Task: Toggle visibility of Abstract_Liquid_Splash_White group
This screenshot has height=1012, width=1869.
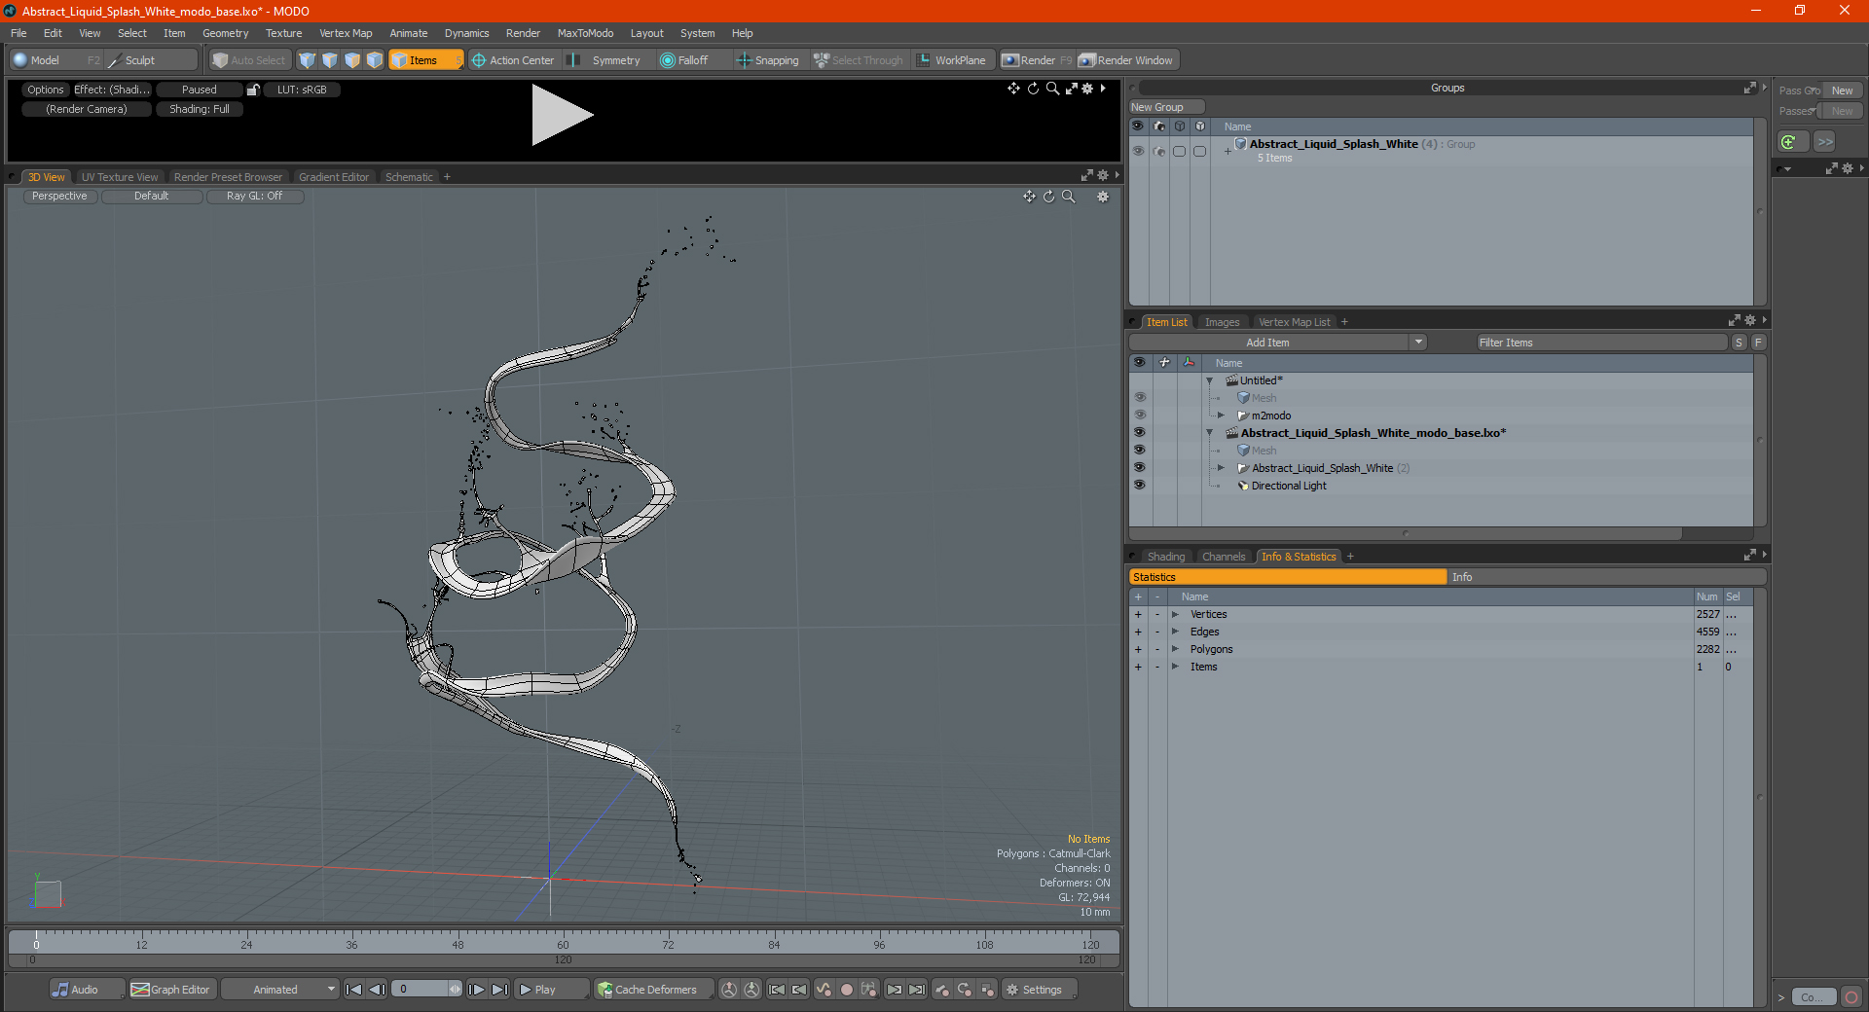Action: click(x=1138, y=151)
